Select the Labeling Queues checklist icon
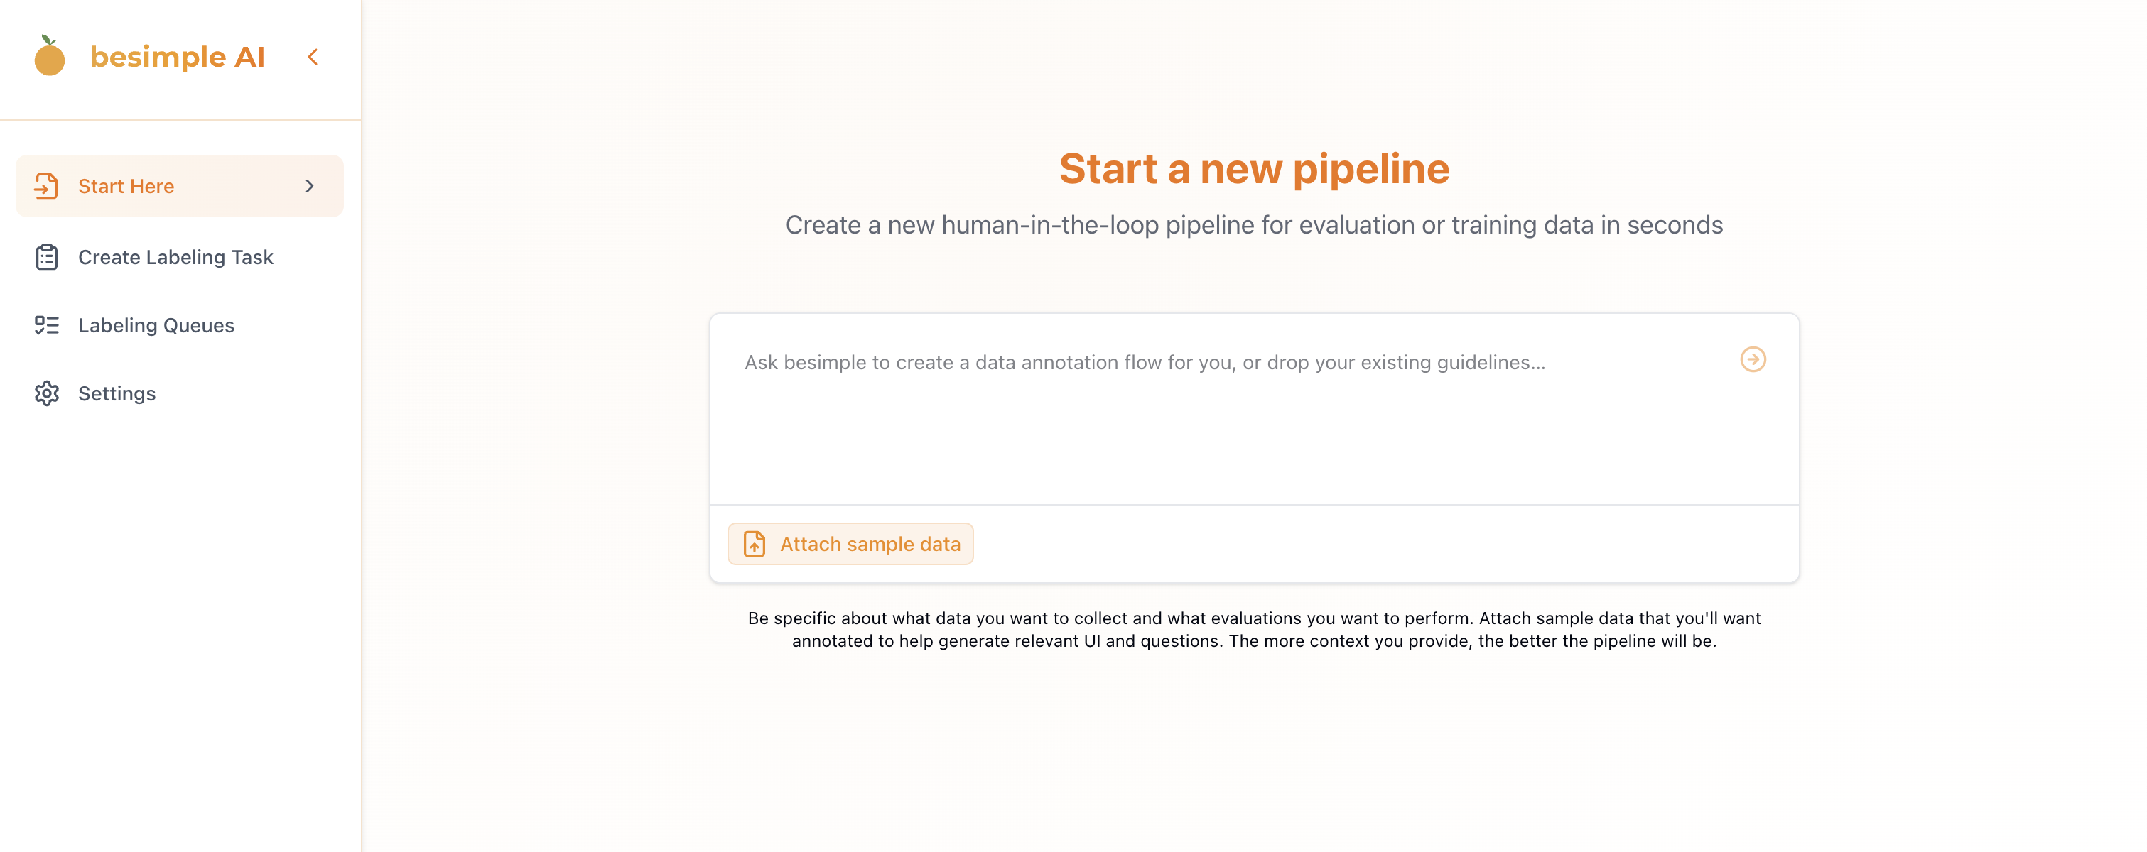The height and width of the screenshot is (852, 2147). tap(46, 324)
